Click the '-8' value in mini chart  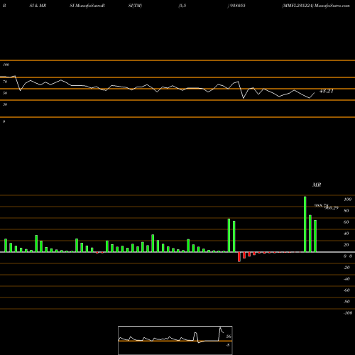pos(228,345)
